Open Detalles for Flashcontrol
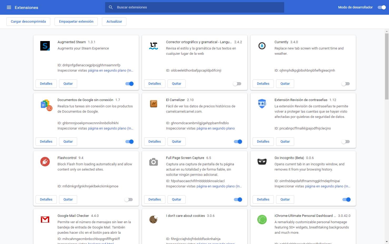Image resolution: width=389 pixels, height=244 pixels. (46, 200)
